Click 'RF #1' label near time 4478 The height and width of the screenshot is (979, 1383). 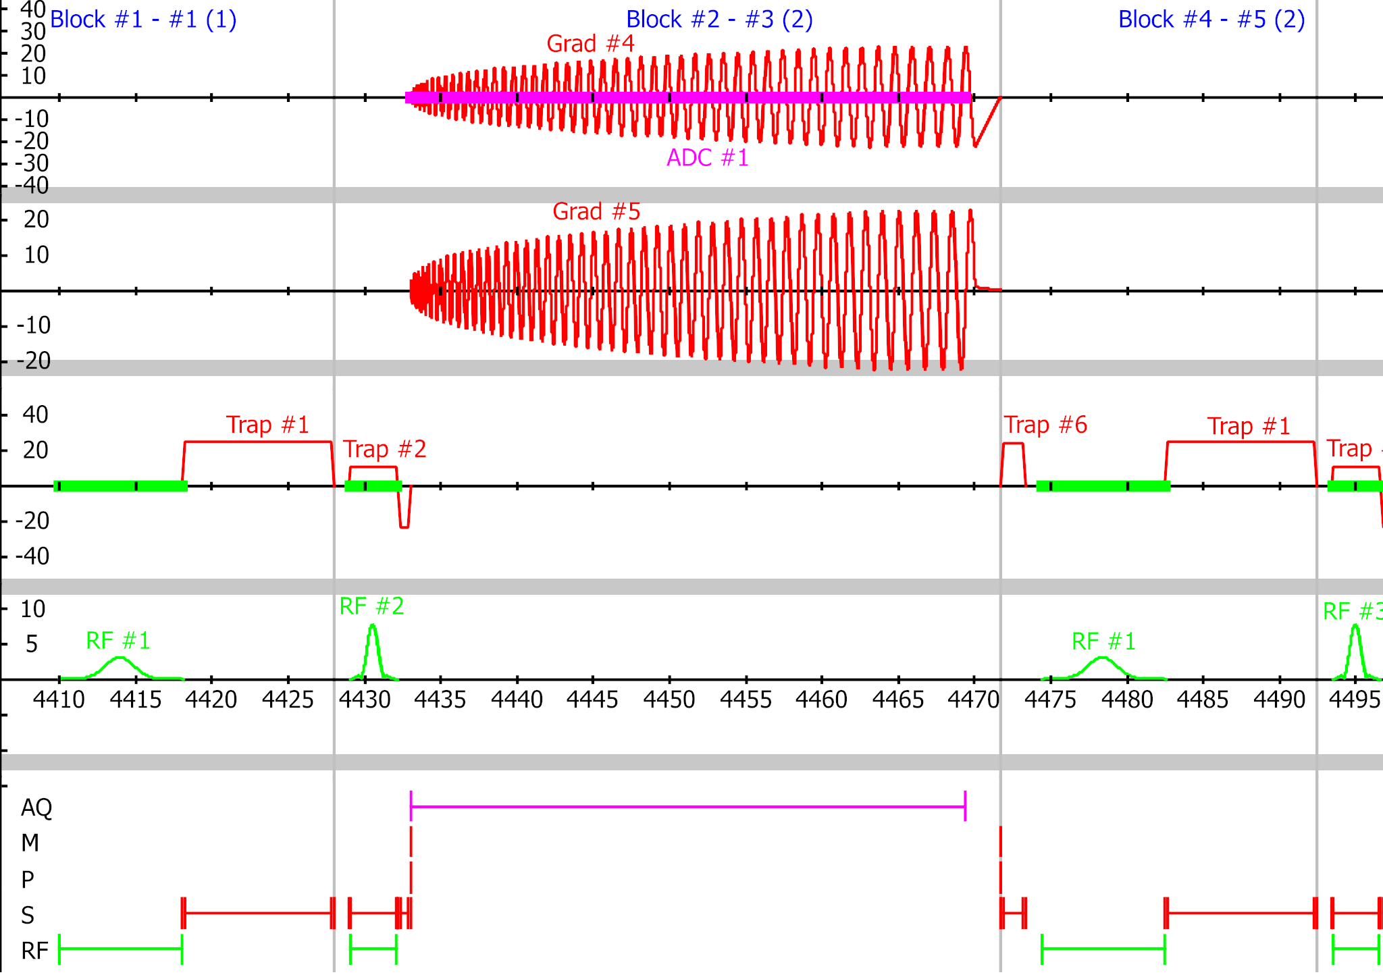pyautogui.click(x=1103, y=641)
